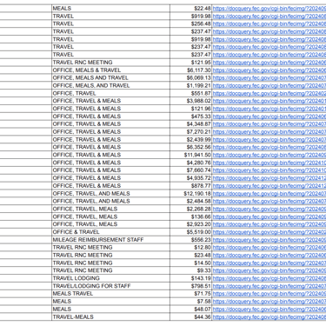
Task: Open the link in the $1,199.21 row
Action: (x=269, y=85)
